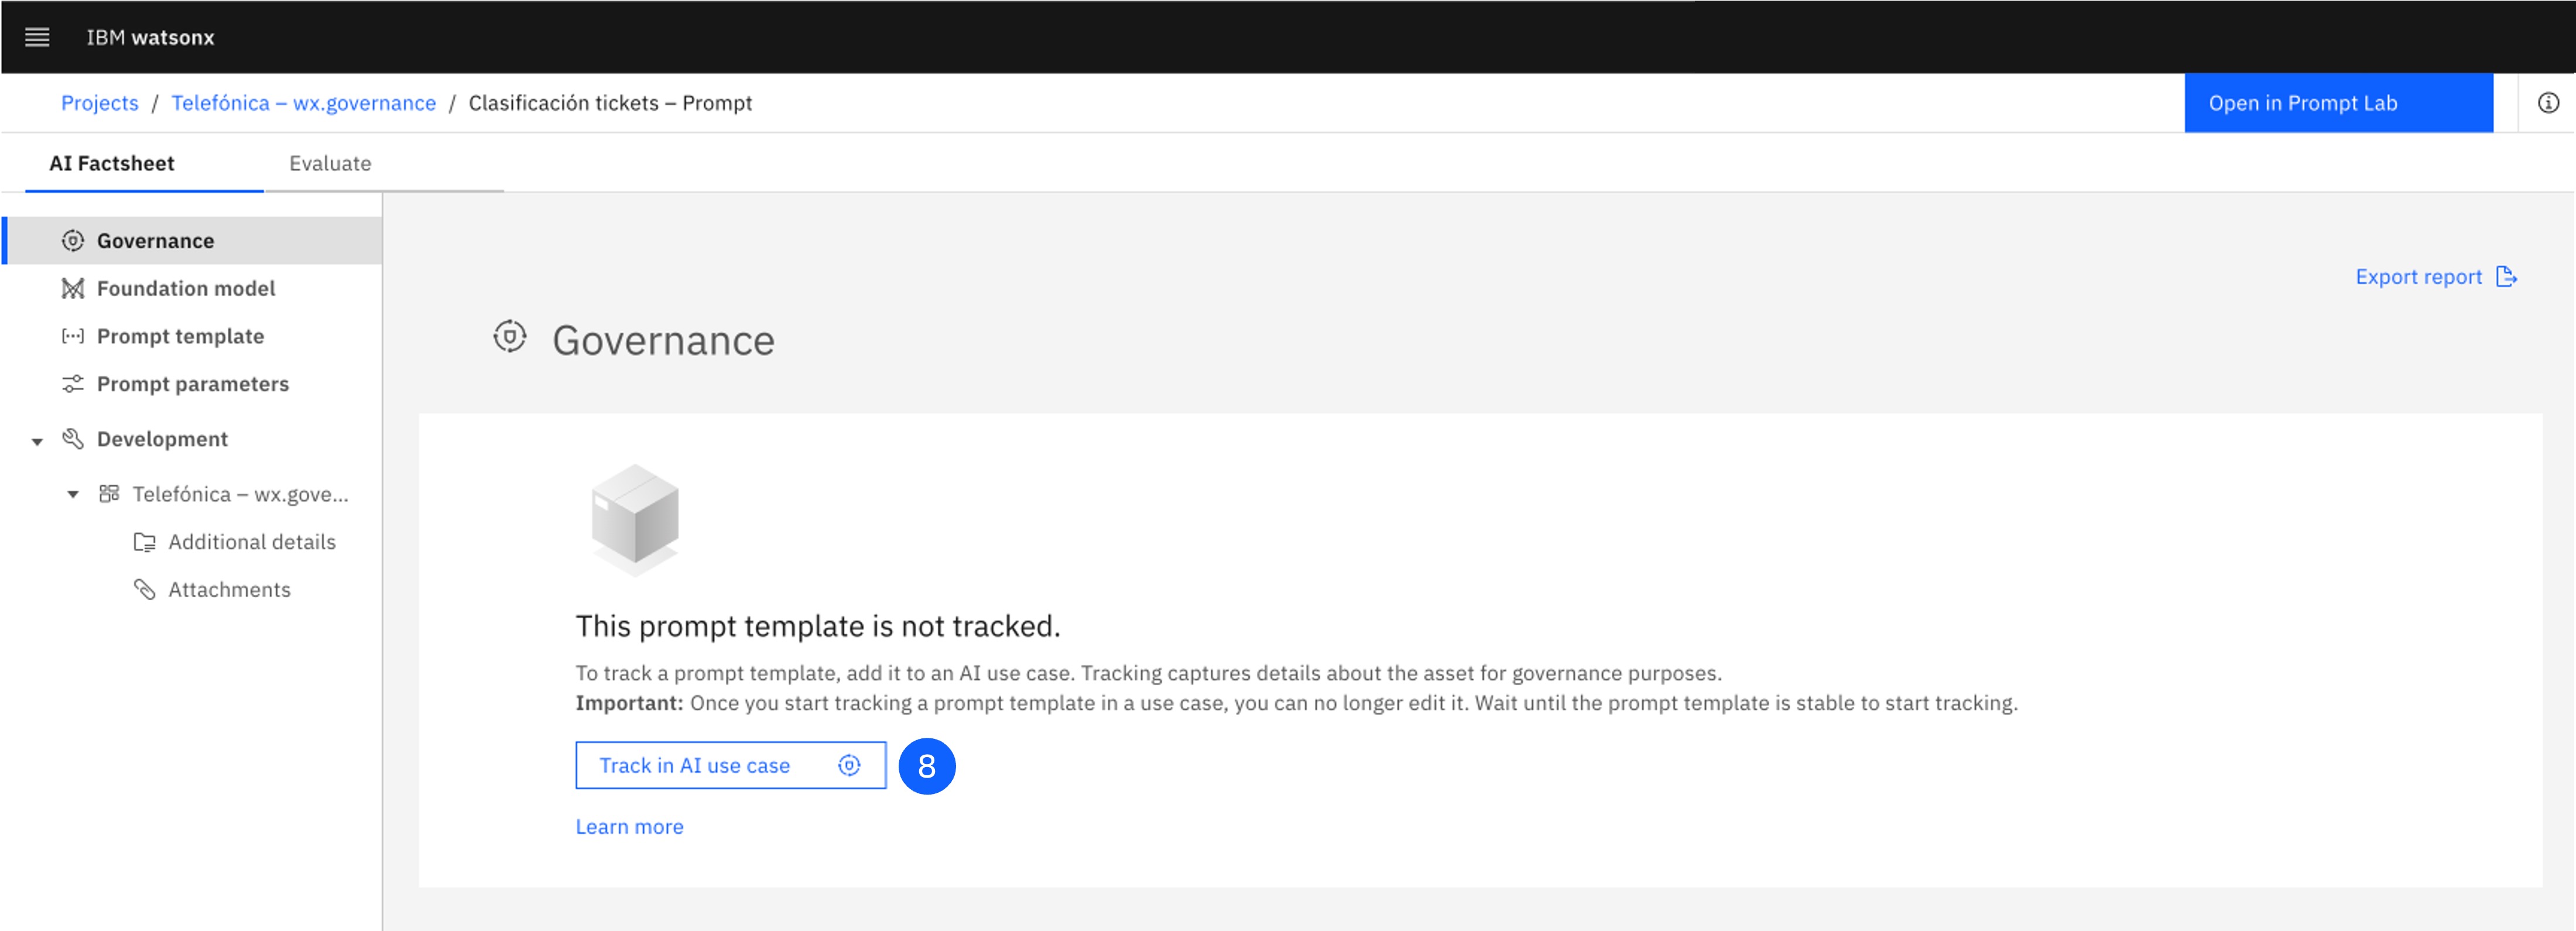This screenshot has height=931, width=2576.
Task: Click the info icon at top right
Action: click(2548, 102)
